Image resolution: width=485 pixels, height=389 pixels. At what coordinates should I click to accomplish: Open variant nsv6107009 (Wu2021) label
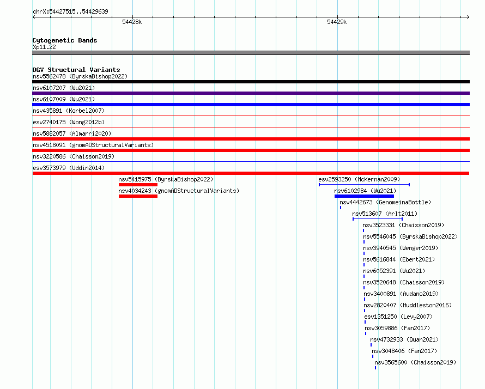click(x=64, y=99)
